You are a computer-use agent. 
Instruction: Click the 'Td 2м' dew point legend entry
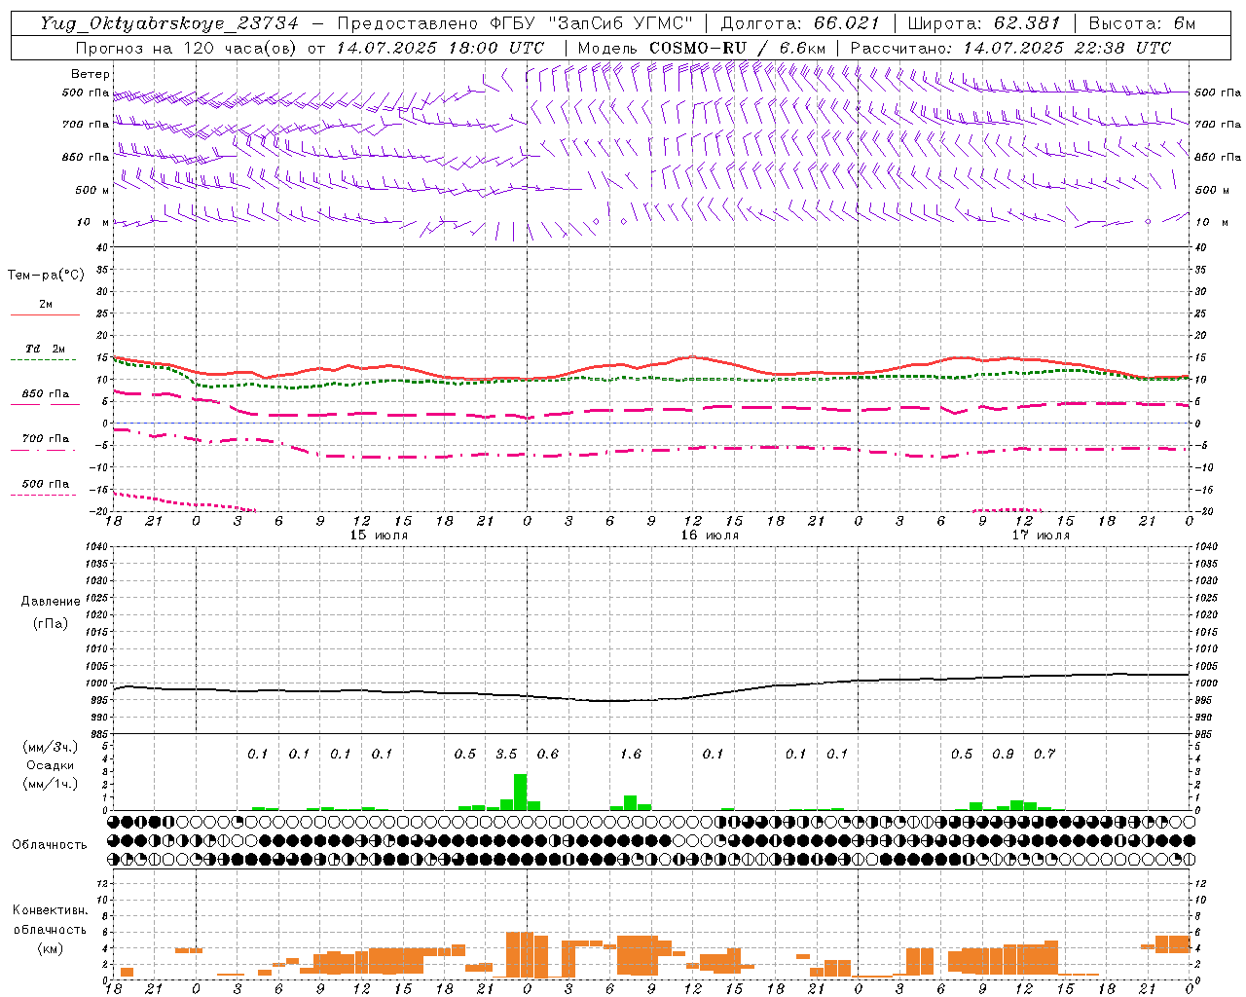[46, 349]
